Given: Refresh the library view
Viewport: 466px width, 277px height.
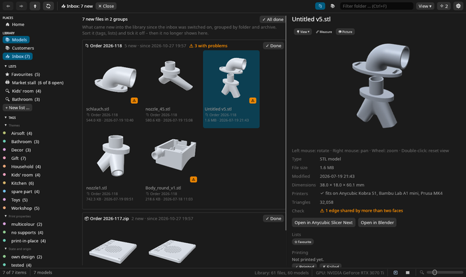Looking at the screenshot, I should pyautogui.click(x=48, y=6).
